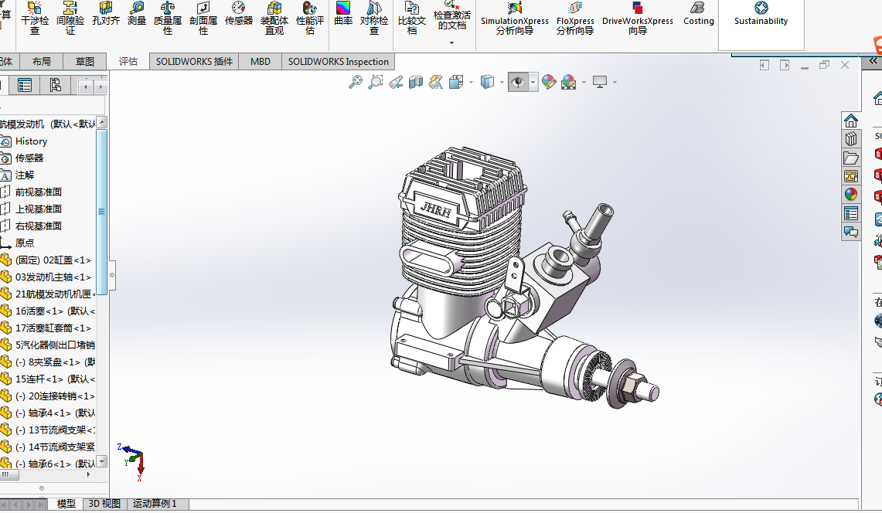The image size is (882, 513).
Task: Open View Settings monitor icon
Action: pos(600,82)
